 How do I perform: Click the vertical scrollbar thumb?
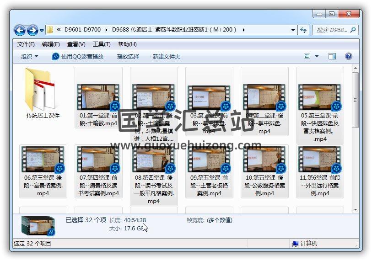coord(355,100)
